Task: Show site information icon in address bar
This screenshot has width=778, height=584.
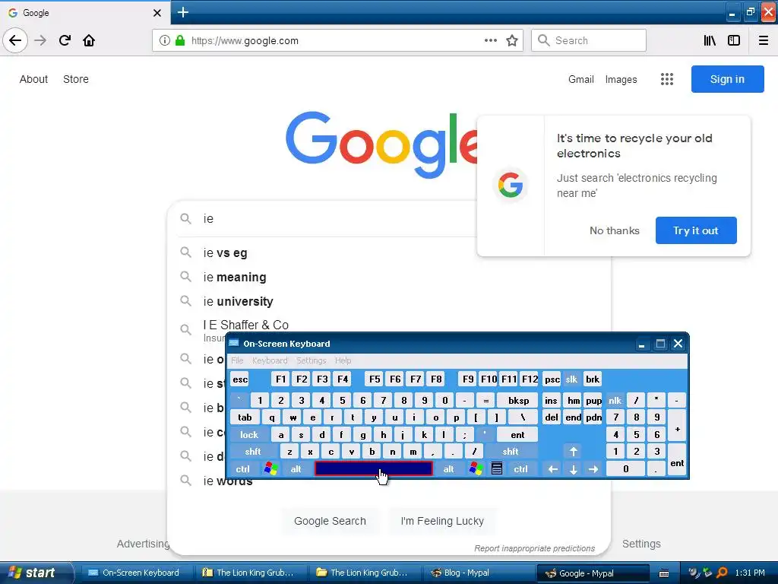Action: pyautogui.click(x=164, y=41)
